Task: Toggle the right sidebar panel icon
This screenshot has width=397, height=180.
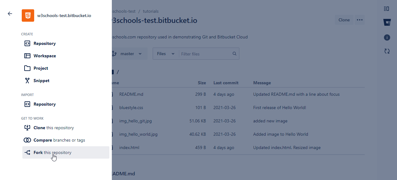Action: pyautogui.click(x=387, y=9)
